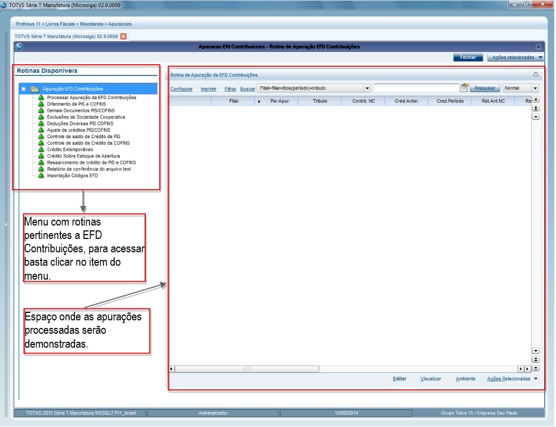Click the Filial column header
The height and width of the screenshot is (427, 556).
234,101
